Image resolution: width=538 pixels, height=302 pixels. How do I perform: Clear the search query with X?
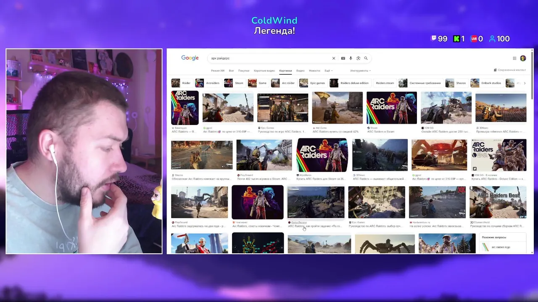(334, 58)
